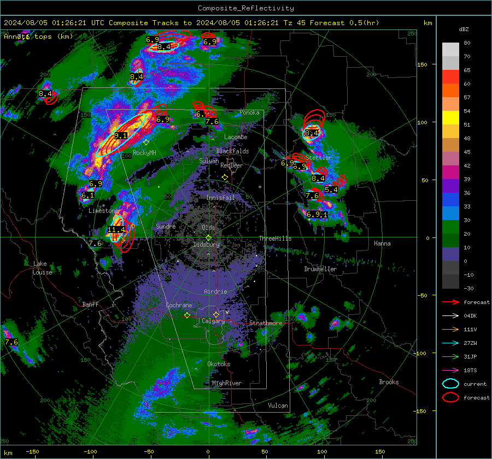Click the Cochrane city label
Viewport: 492px width, 459px height.
click(179, 305)
